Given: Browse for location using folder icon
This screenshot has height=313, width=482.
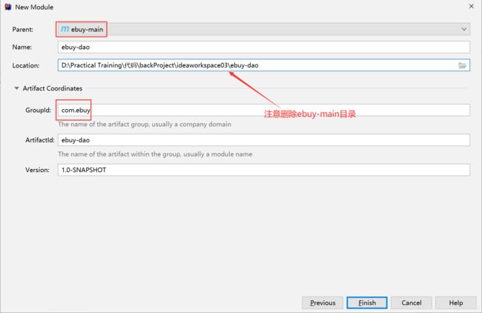Looking at the screenshot, I should (462, 65).
